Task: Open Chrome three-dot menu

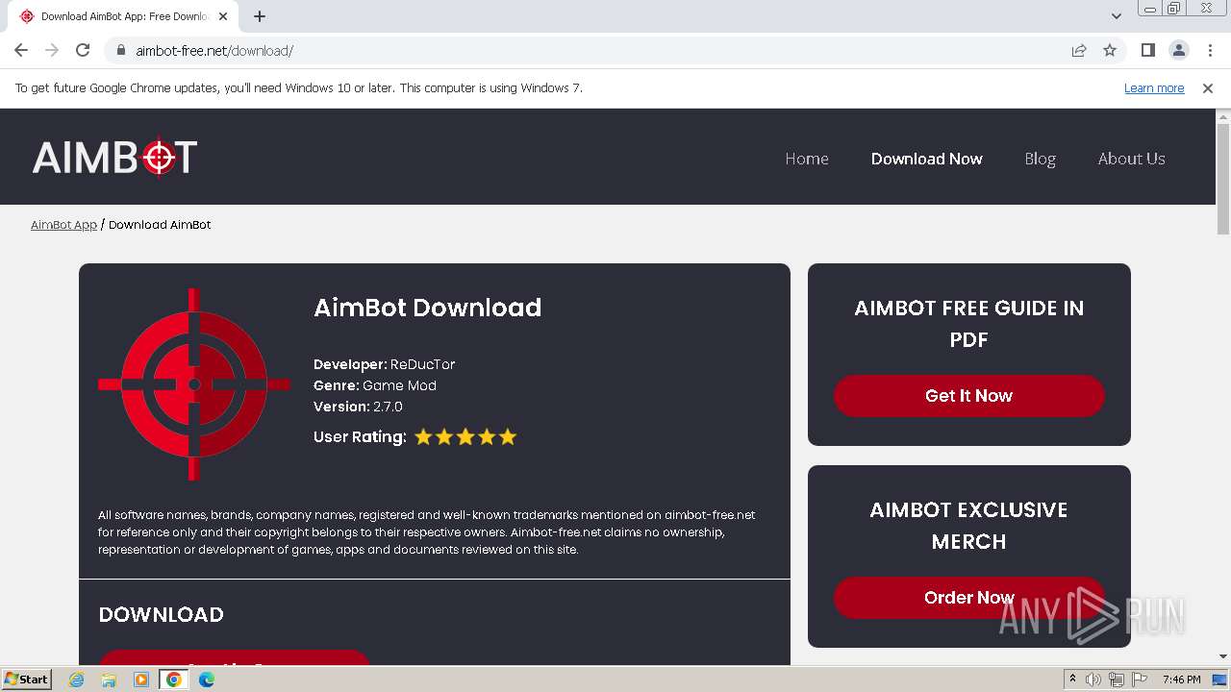Action: click(x=1210, y=50)
